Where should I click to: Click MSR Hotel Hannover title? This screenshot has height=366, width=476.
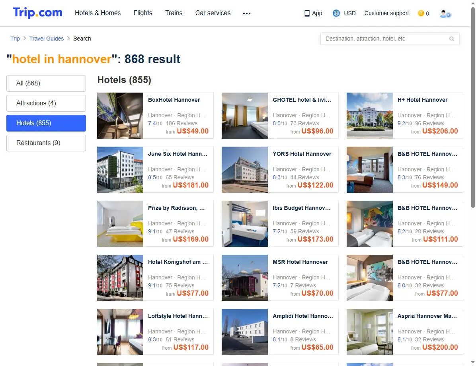[x=300, y=262]
